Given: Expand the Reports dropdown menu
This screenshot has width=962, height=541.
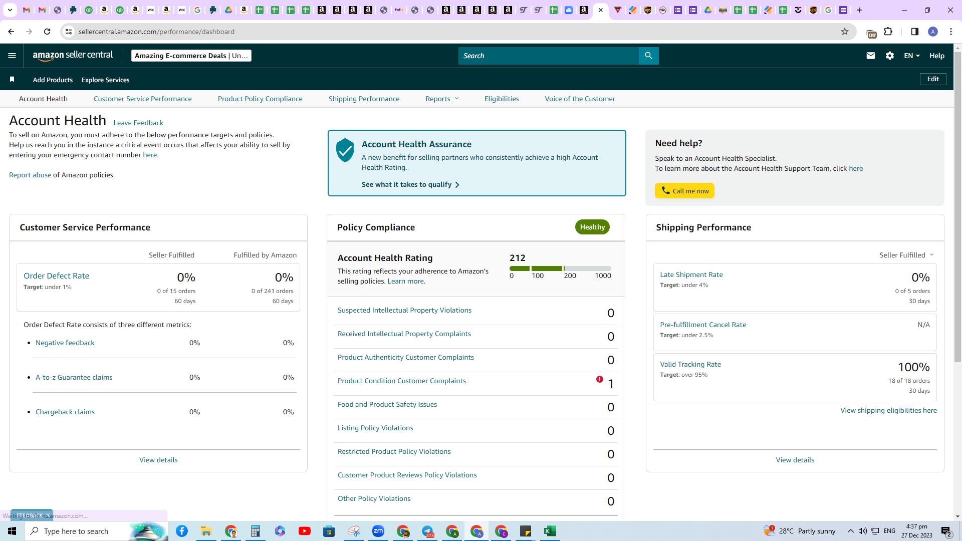Looking at the screenshot, I should pyautogui.click(x=442, y=99).
